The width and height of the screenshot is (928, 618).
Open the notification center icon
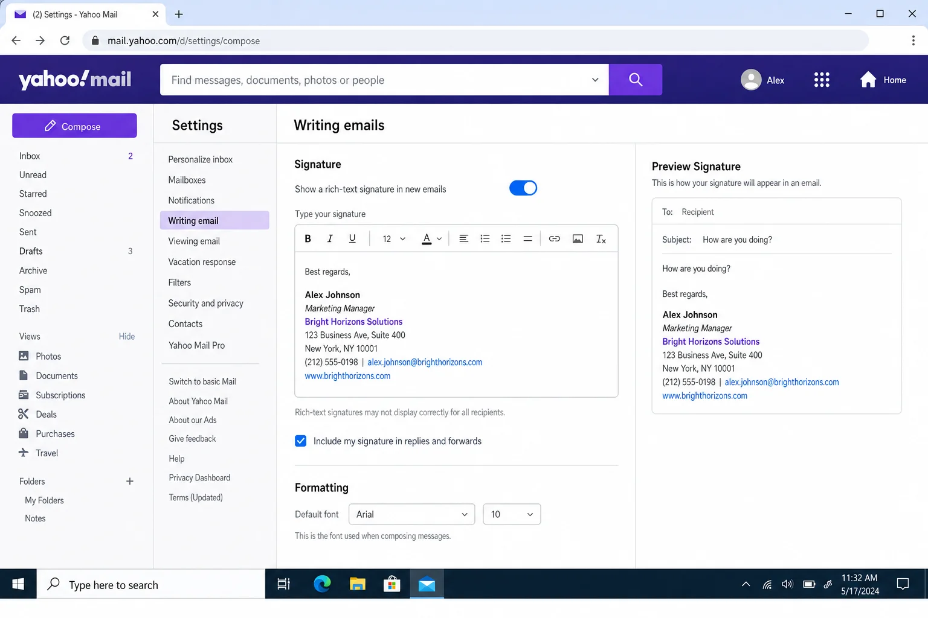coord(903,584)
